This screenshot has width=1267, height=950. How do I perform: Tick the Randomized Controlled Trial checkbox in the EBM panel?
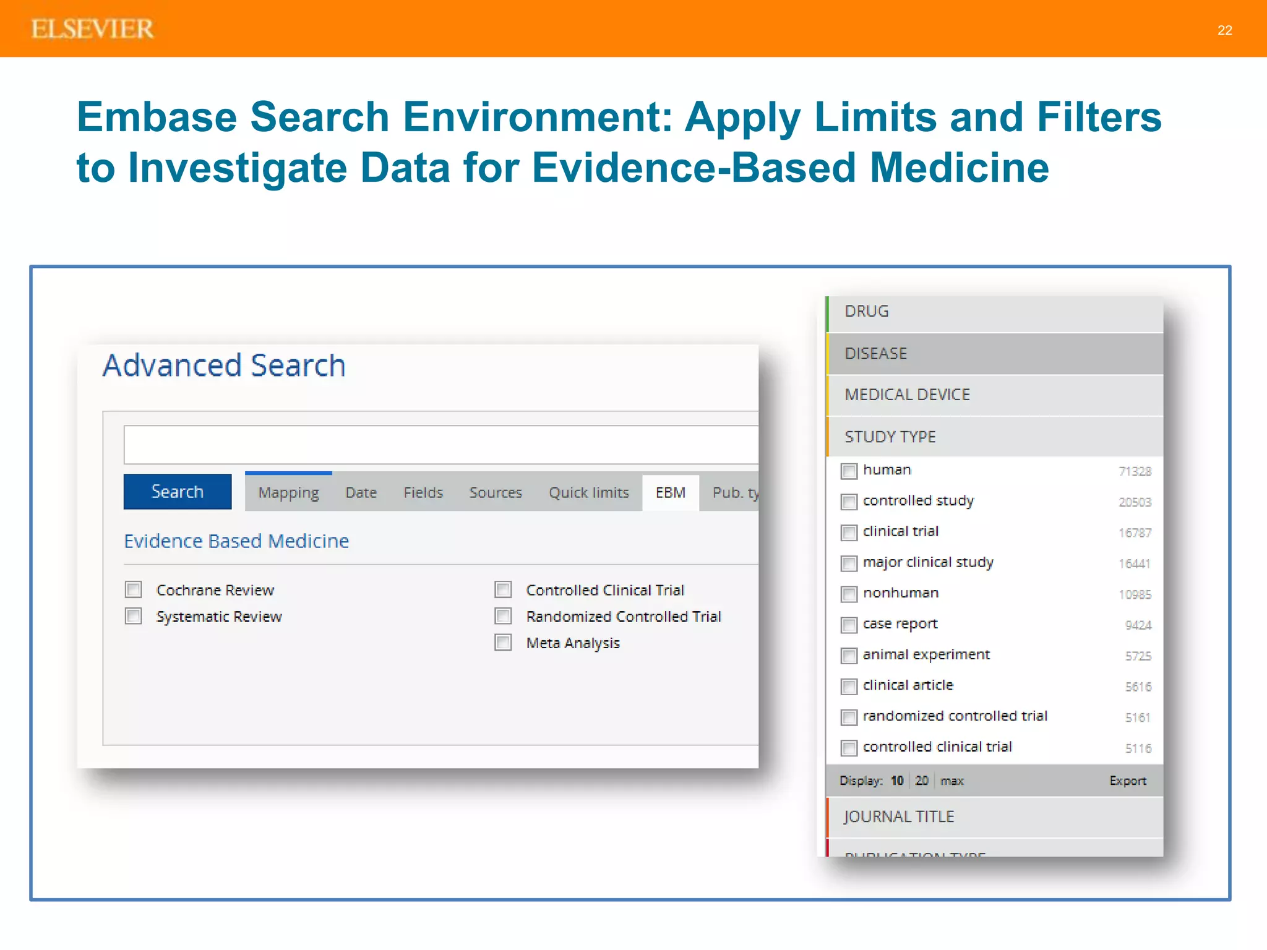point(503,616)
